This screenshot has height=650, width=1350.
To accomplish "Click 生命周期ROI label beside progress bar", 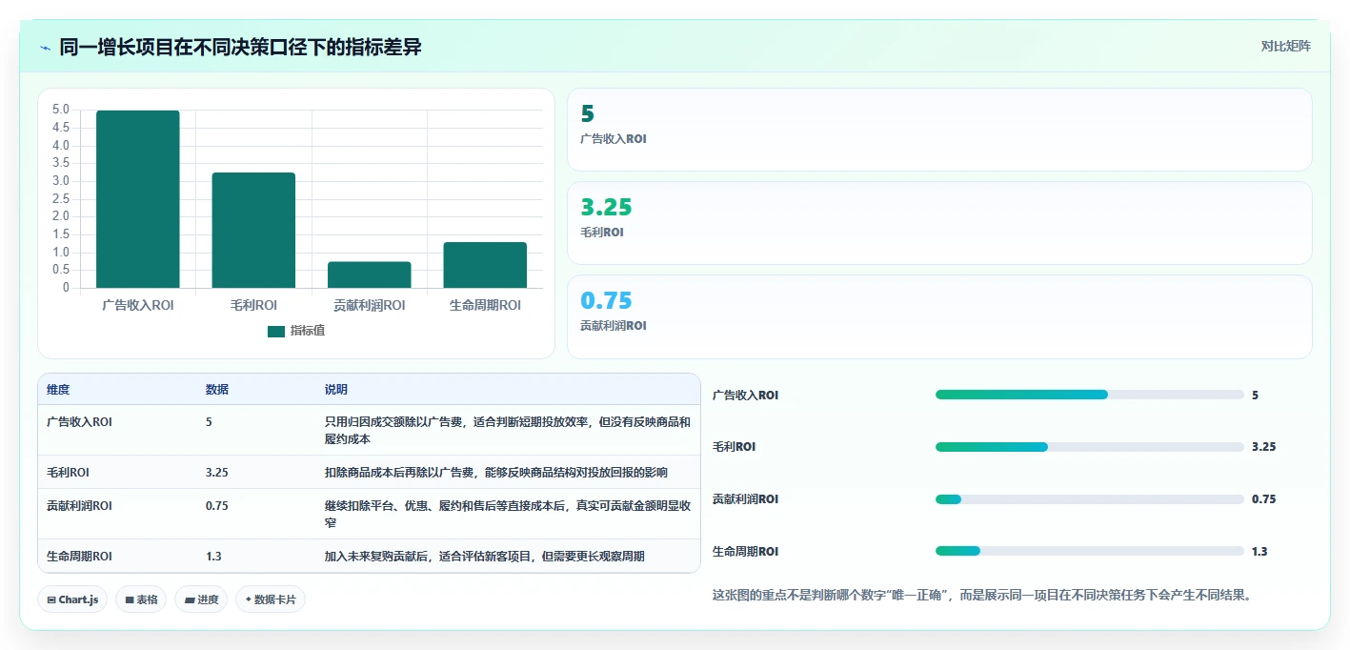I will coord(745,551).
